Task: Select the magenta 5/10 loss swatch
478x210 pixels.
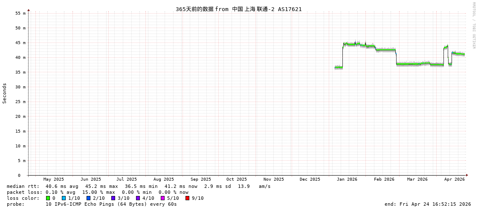Action: coord(162,198)
